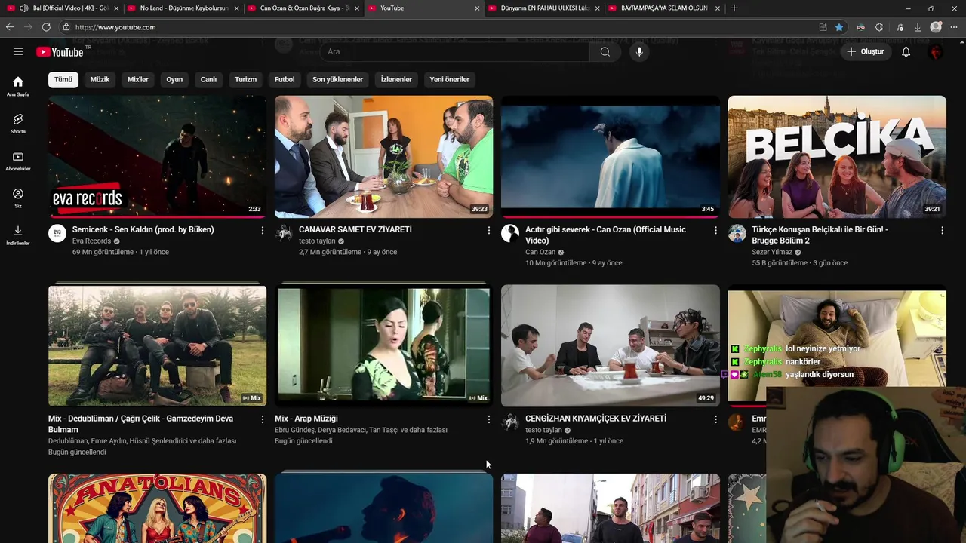The width and height of the screenshot is (966, 543).
Task: Open title Mix - Arap Müziği
Action: pyautogui.click(x=306, y=419)
